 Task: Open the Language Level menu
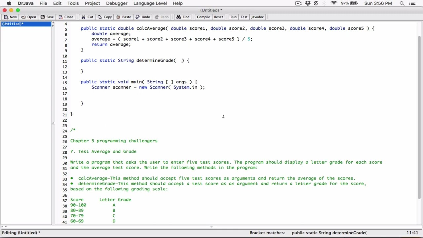(x=150, y=3)
